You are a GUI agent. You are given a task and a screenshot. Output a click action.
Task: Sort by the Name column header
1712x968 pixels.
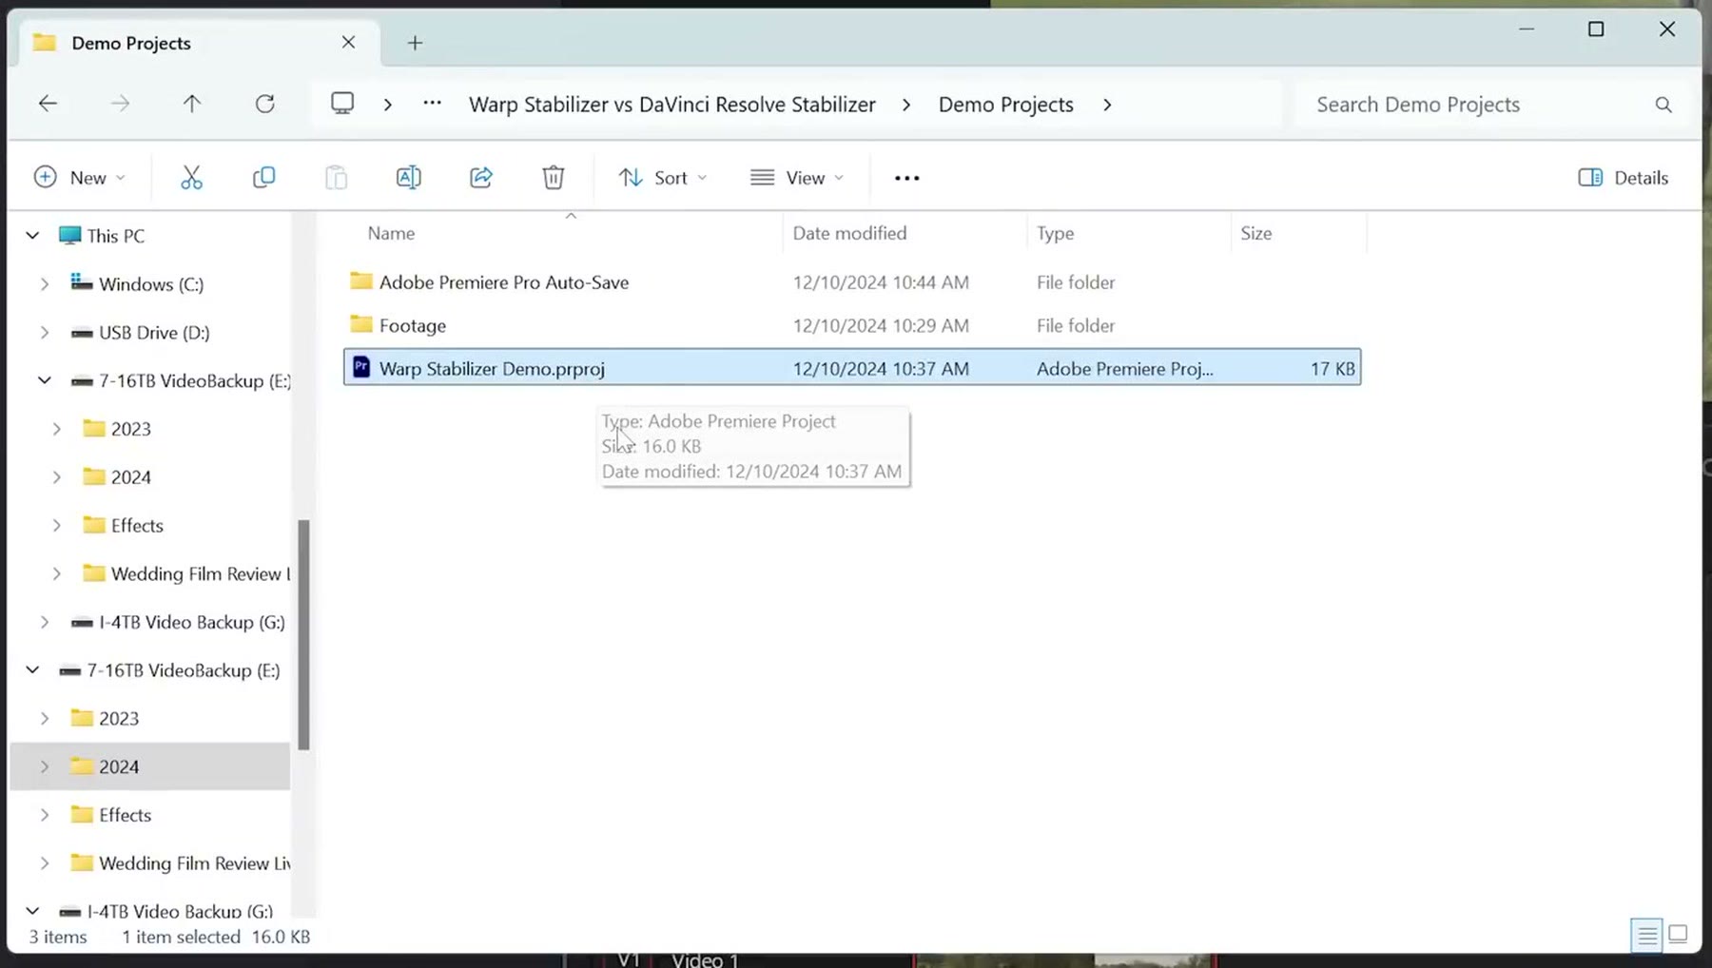391,233
